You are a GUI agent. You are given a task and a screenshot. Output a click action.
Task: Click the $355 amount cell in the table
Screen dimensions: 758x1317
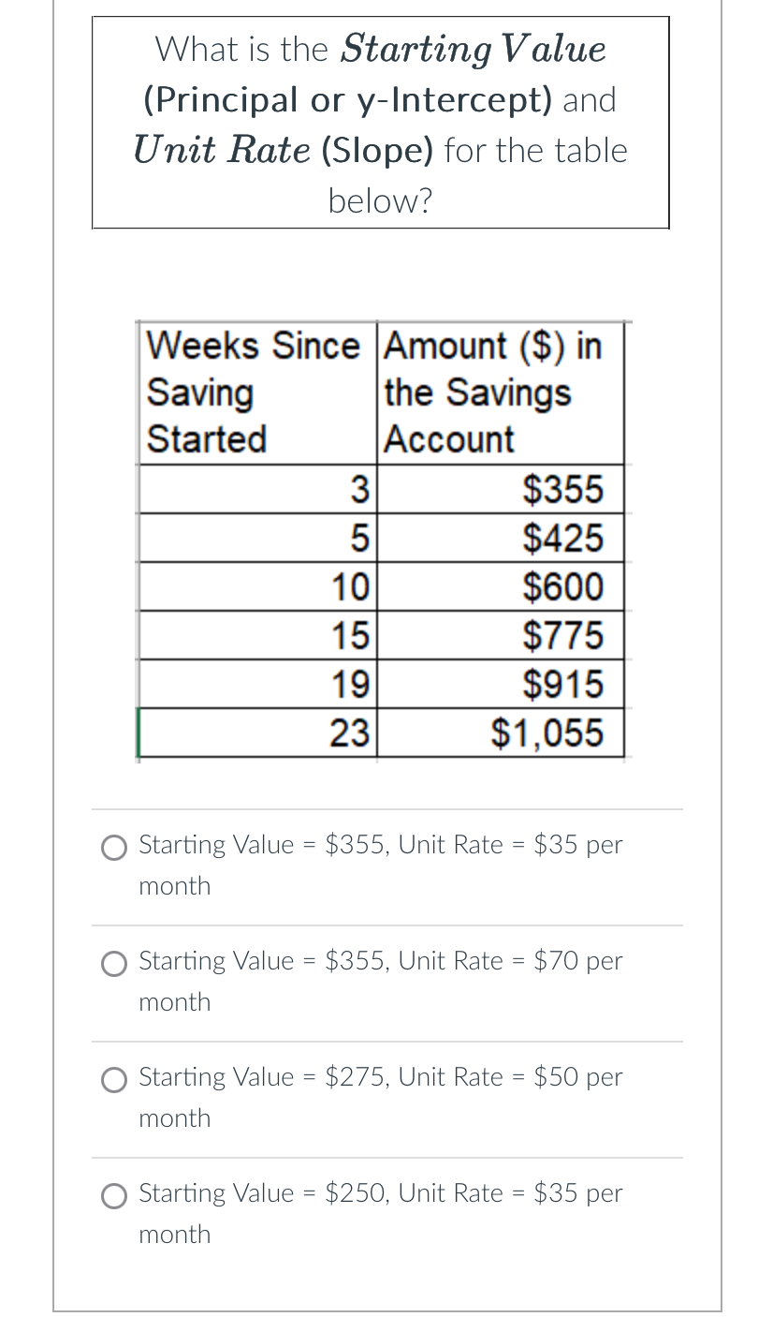click(502, 489)
